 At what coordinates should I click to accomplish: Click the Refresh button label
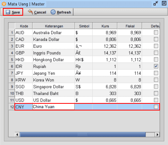(64, 12)
